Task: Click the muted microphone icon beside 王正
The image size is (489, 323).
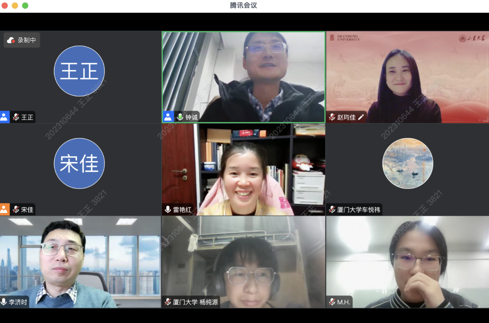Action: pyautogui.click(x=16, y=117)
